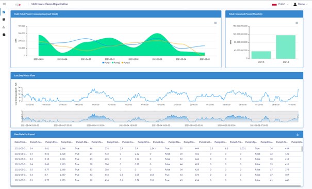Select the 1,346 speed cell
Viewport: 312px width, 189px height.
click(62, 149)
